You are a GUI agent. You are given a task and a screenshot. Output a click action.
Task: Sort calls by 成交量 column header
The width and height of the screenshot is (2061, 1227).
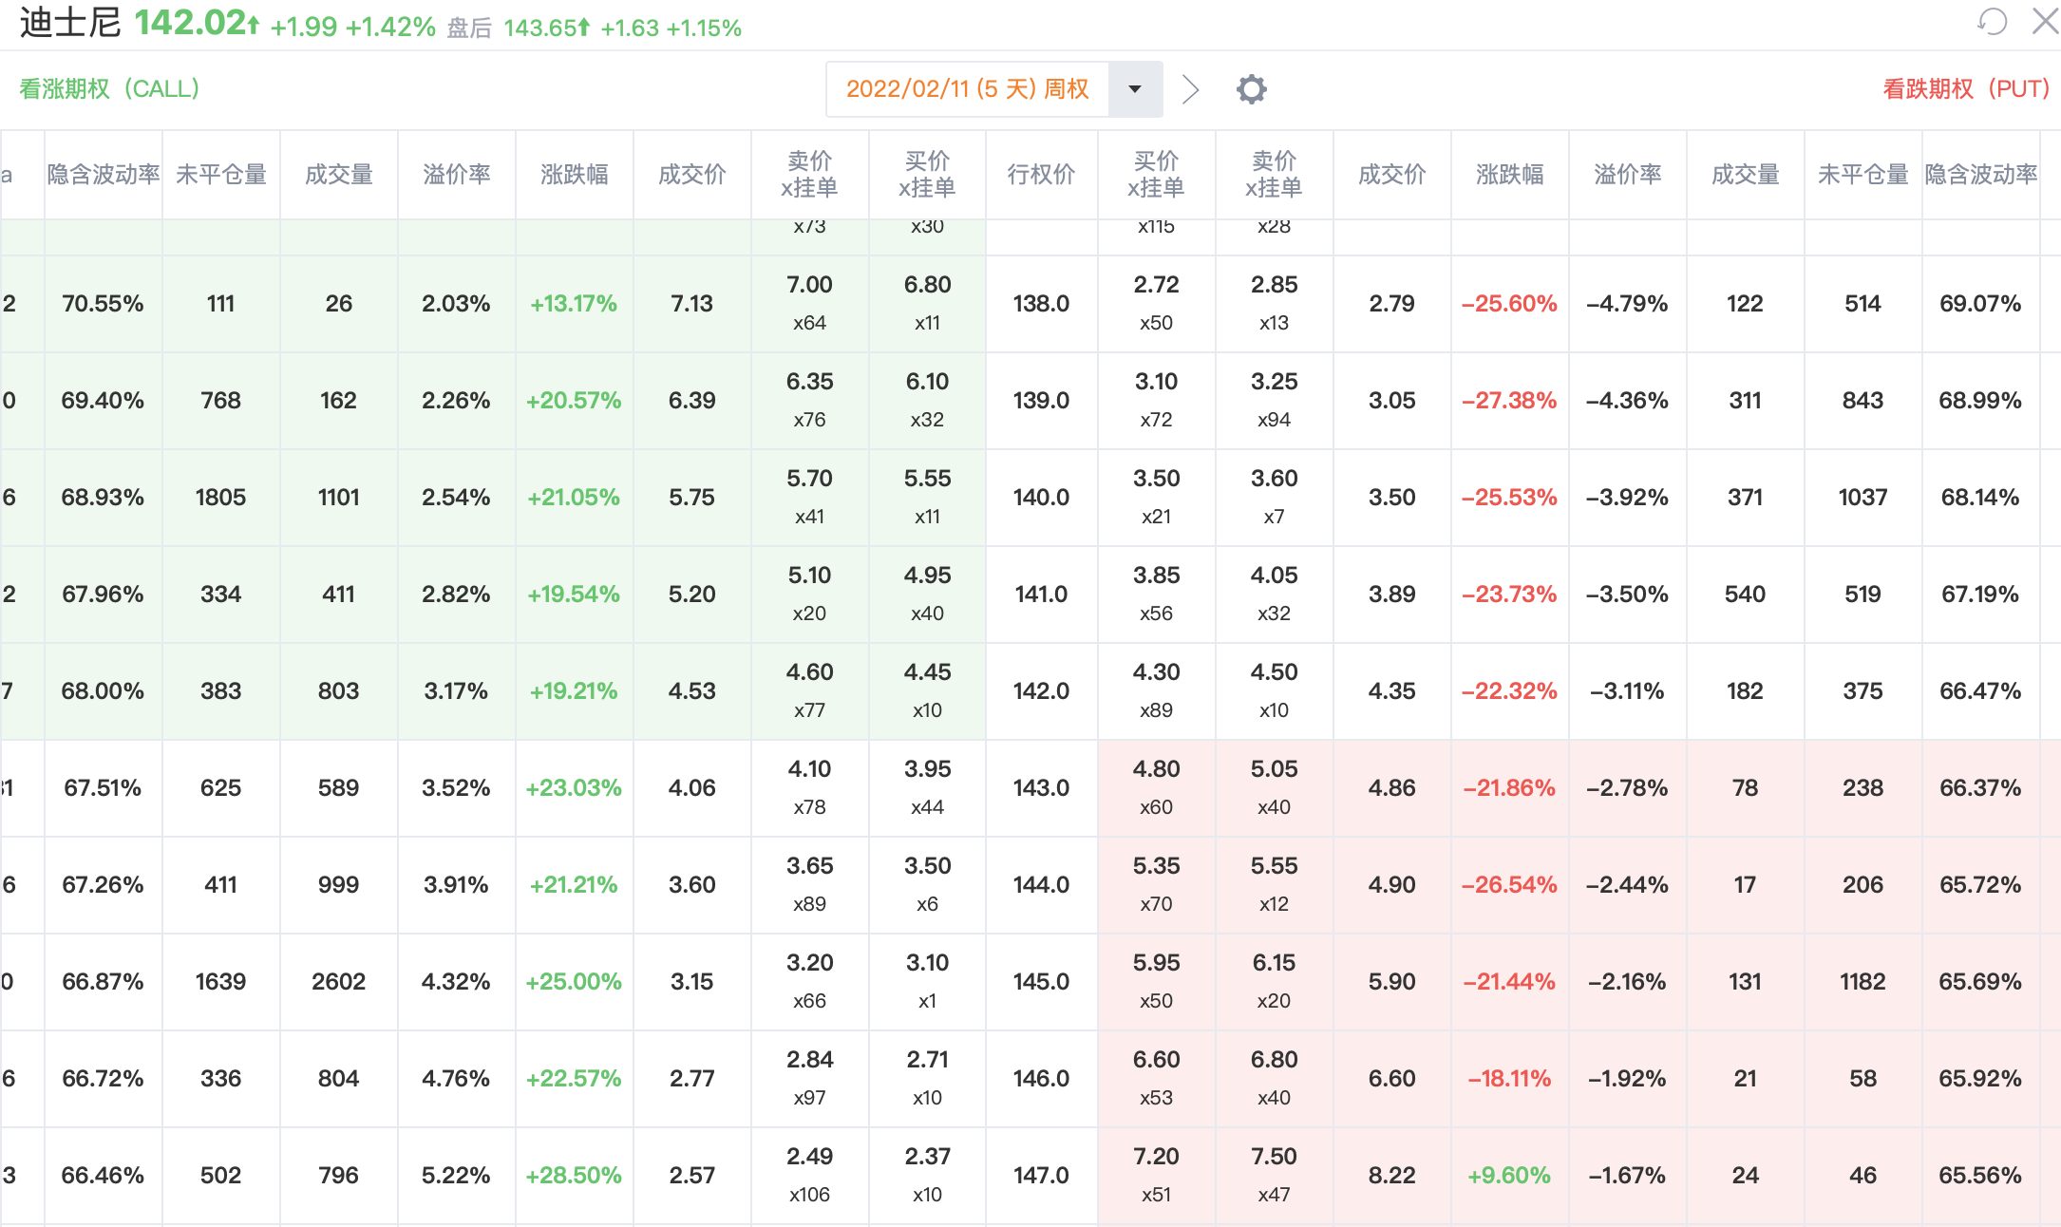coord(338,175)
